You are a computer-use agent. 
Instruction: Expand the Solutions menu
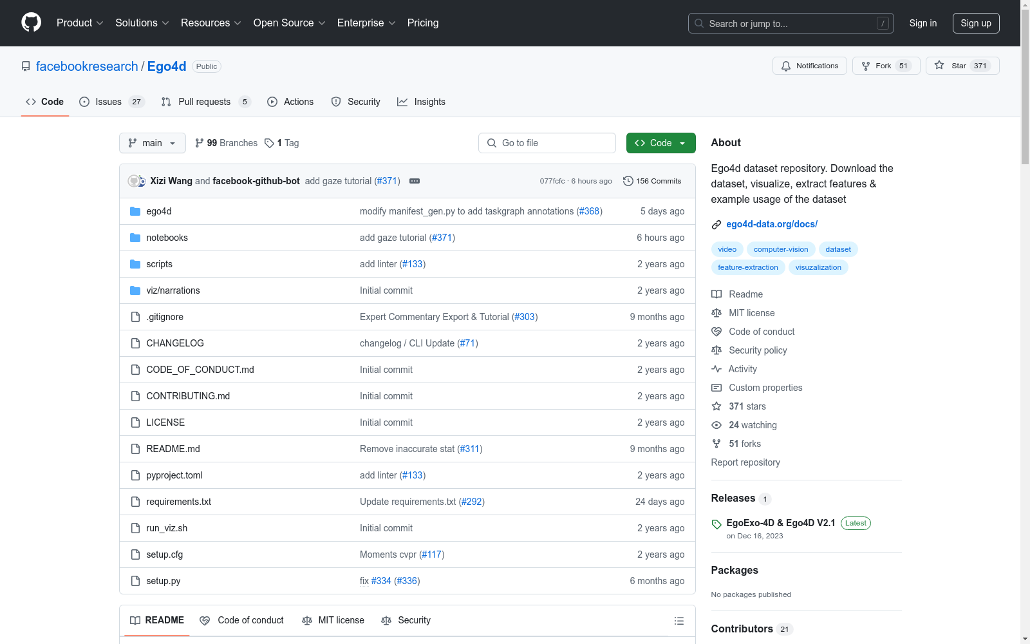[x=142, y=23]
